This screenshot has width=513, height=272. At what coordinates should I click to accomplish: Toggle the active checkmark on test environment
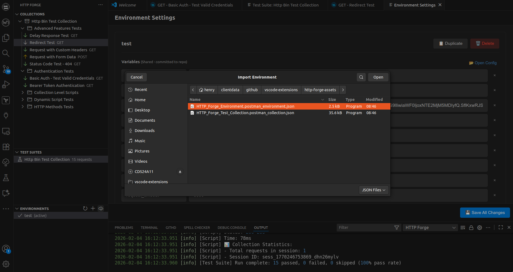[20, 215]
